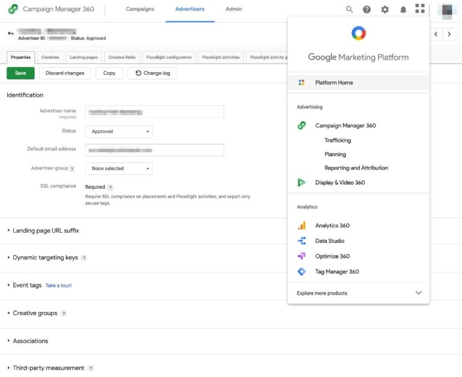Click the green Save button
Viewport: 462px width, 377px height.
click(20, 73)
